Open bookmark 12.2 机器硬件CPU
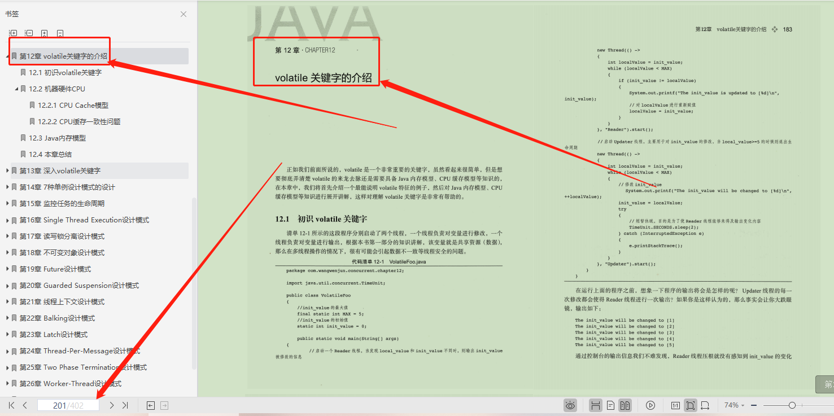This screenshot has width=834, height=416. (x=57, y=89)
